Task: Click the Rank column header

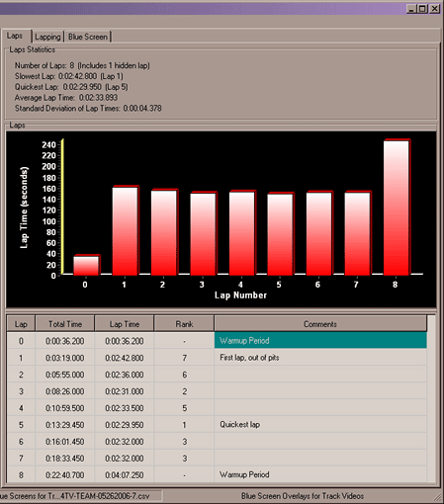Action: 184,324
